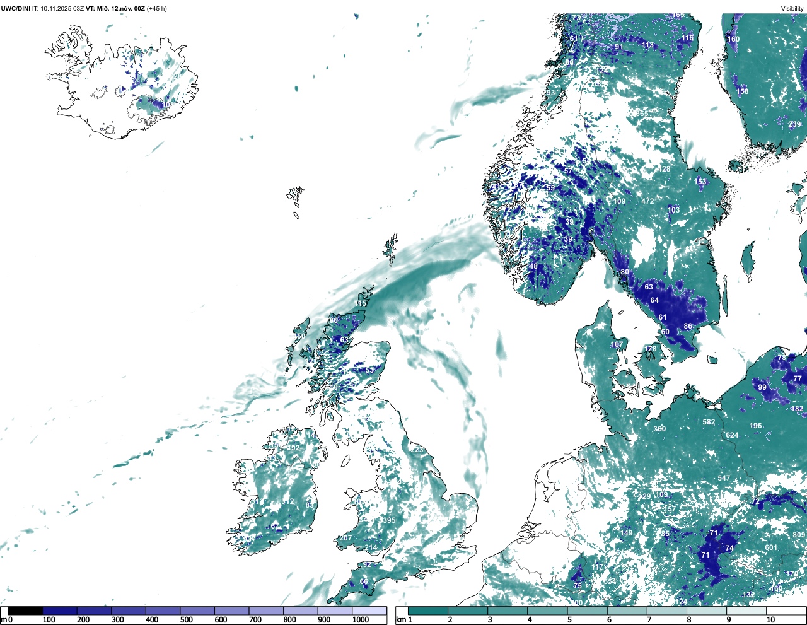
Task: Click the map value '99'
Action: click(762, 387)
